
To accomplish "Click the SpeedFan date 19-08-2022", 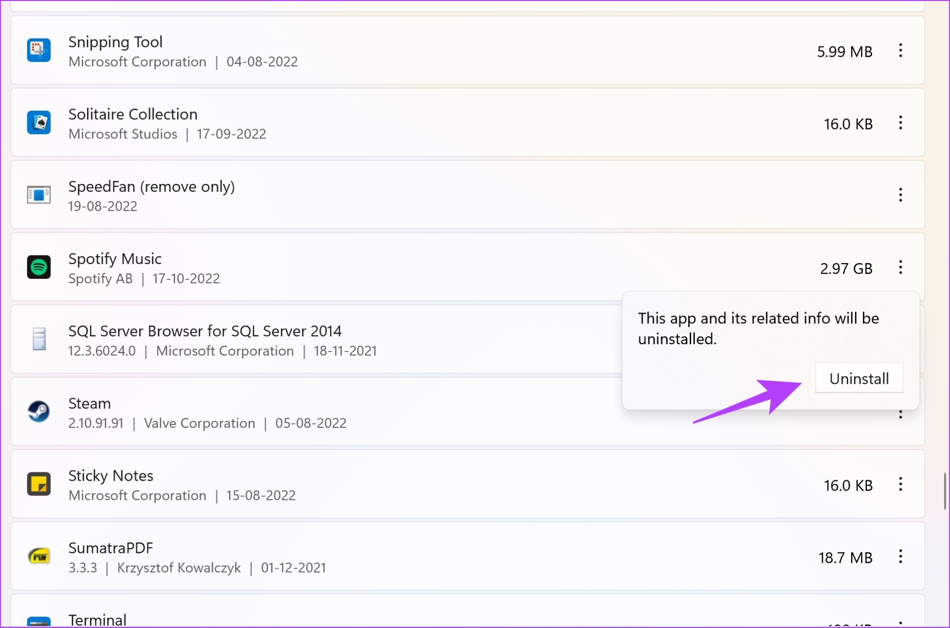I will pos(102,206).
